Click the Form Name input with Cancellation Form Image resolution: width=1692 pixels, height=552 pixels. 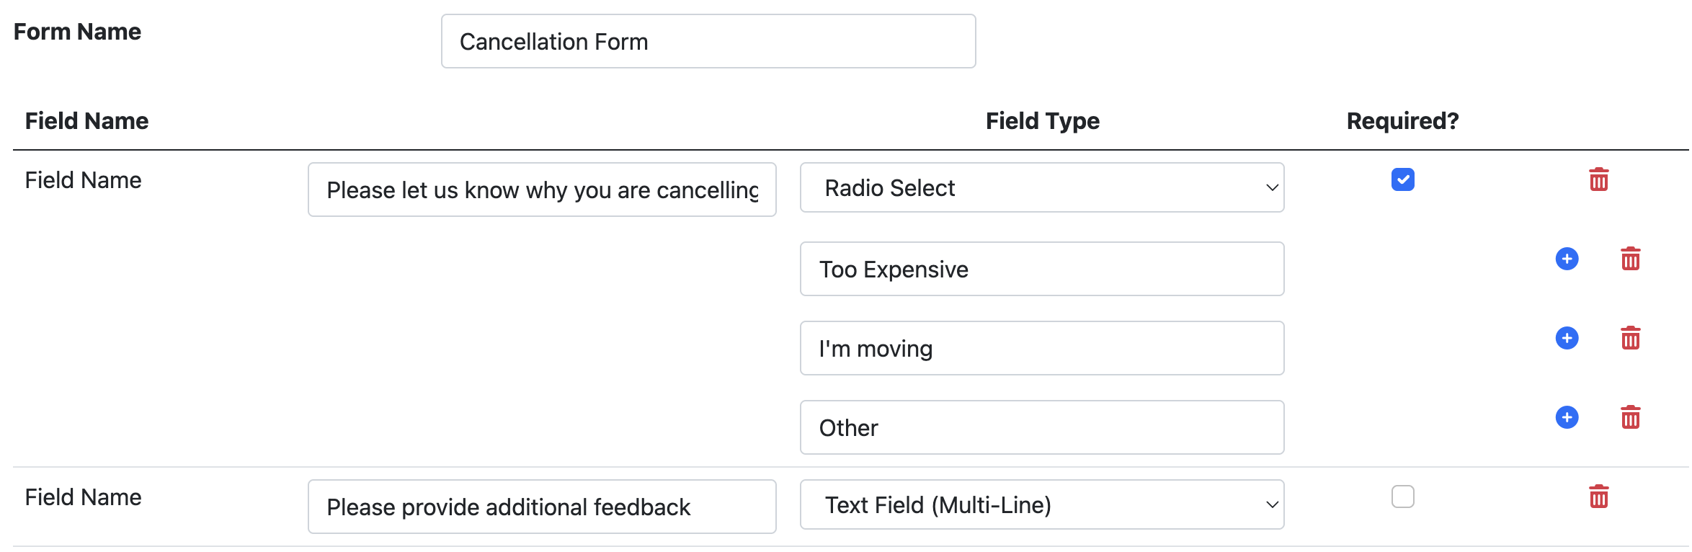[708, 42]
